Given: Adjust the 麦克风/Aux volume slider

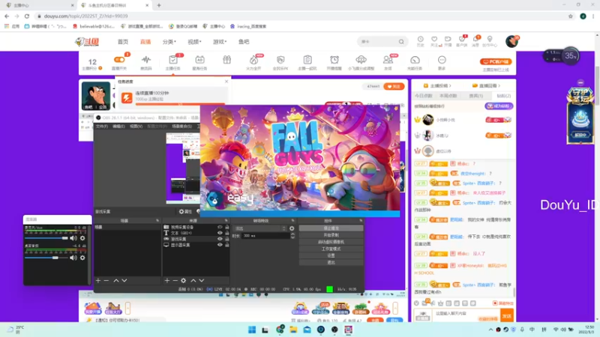Looking at the screenshot, I should coord(46,238).
